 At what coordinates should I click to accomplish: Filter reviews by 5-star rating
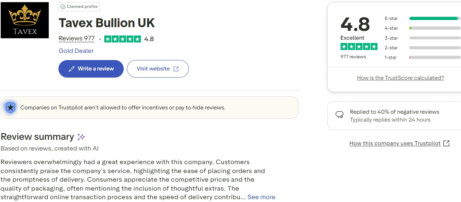point(391,18)
